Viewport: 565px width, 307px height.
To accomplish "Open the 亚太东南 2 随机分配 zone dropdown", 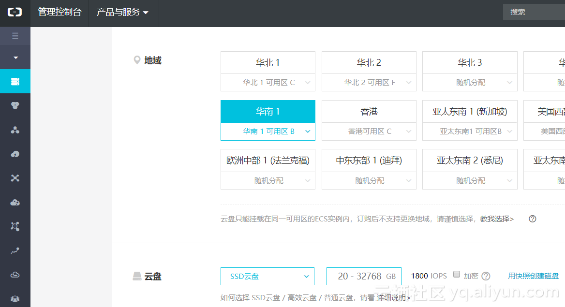I will (470, 180).
